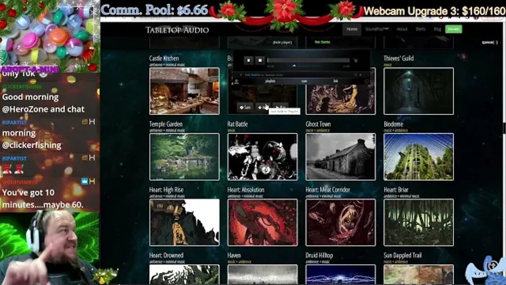Screen dimensions: 506x285
Task: Click the [hide player] link
Action: pos(282,42)
